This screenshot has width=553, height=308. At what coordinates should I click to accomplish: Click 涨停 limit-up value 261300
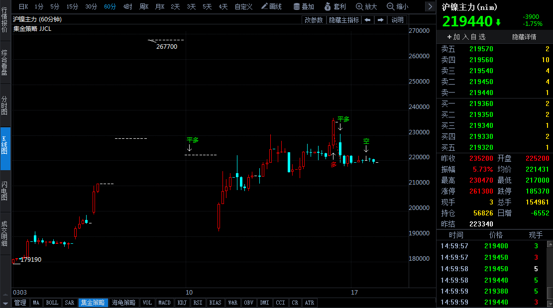click(481, 191)
